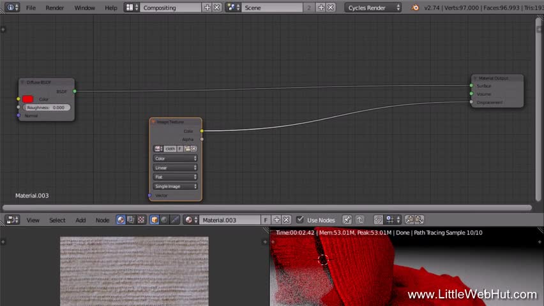Collapse the Diffuse BSDF node

tap(22, 82)
